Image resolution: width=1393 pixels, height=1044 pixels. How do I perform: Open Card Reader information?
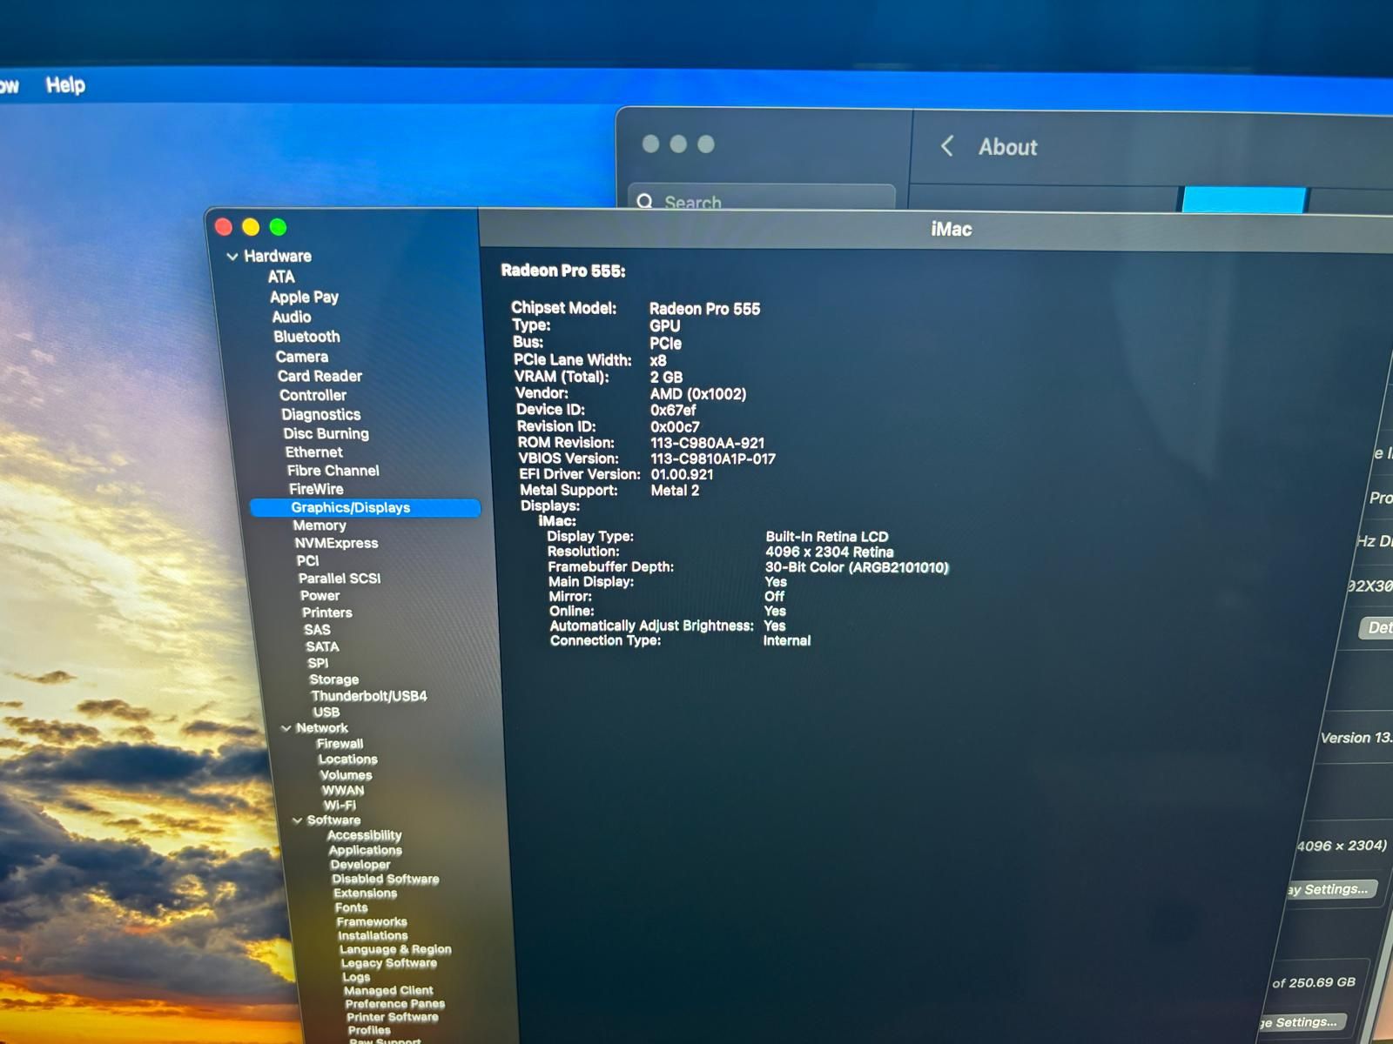[320, 376]
